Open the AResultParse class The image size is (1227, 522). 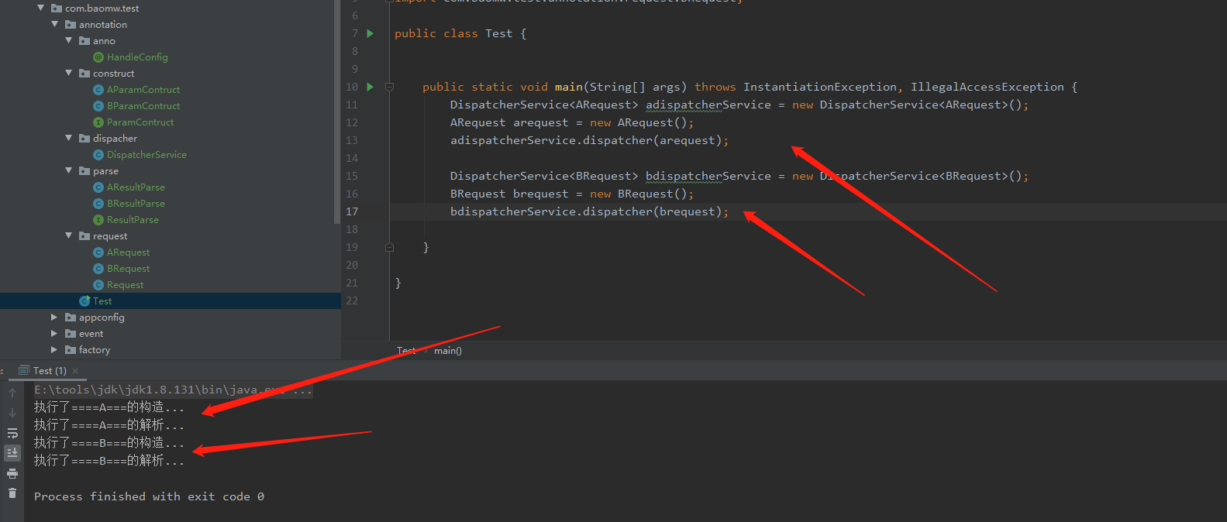click(x=136, y=187)
